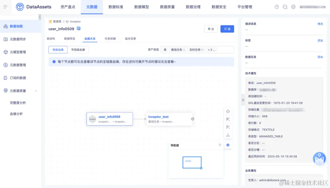Switch to the 数据预览 tab

pyautogui.click(x=70, y=39)
